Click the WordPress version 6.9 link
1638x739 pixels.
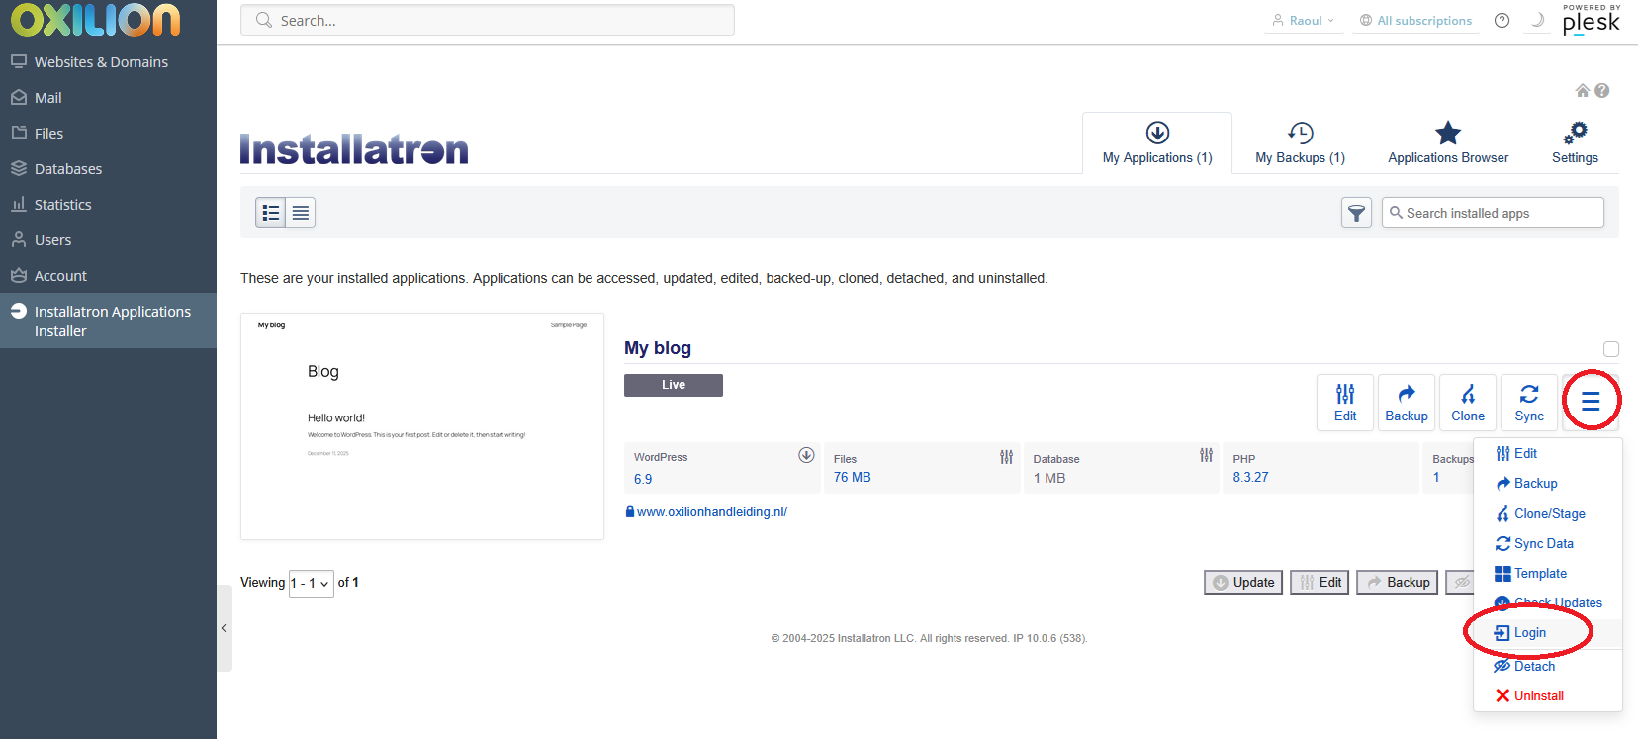click(643, 479)
